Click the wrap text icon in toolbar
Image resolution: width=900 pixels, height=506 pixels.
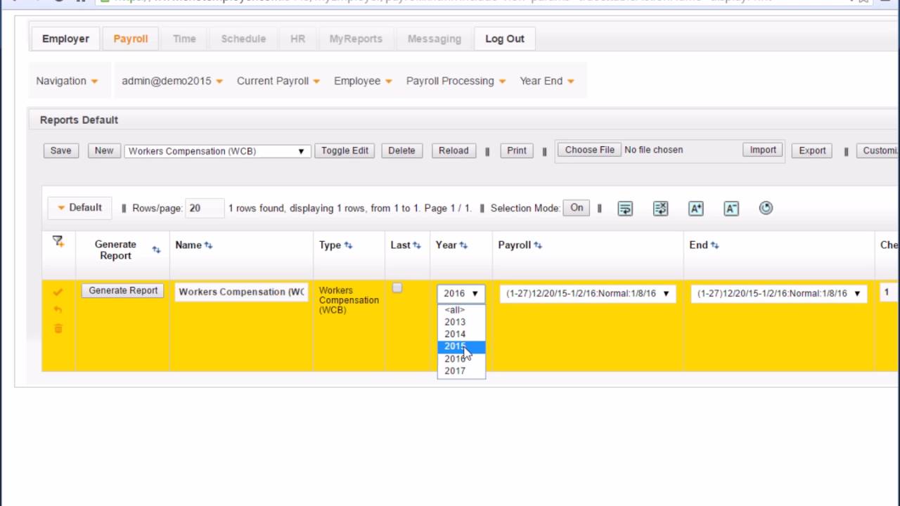click(x=625, y=208)
